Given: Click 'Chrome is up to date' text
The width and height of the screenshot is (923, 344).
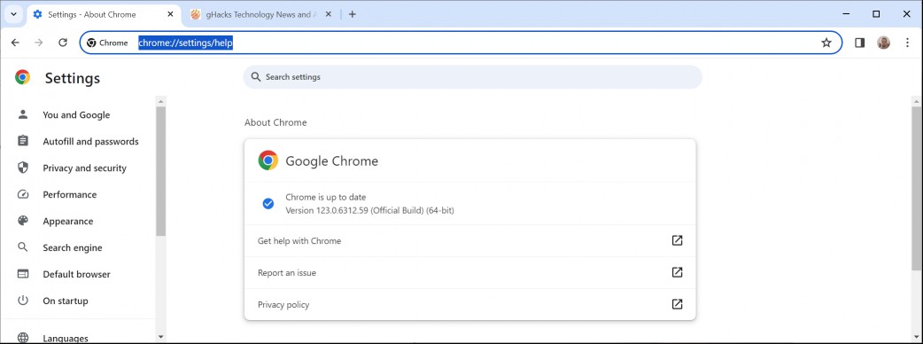Looking at the screenshot, I should tap(325, 198).
